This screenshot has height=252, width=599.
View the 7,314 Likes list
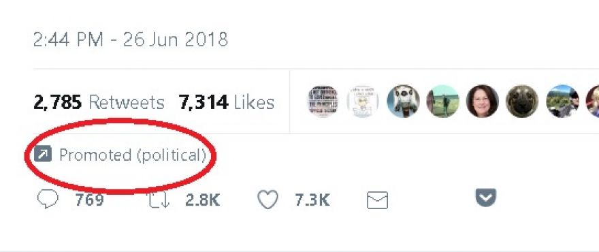click(x=227, y=102)
